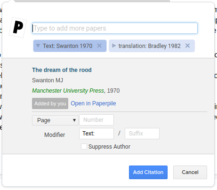Open the Open in Paperpile link
This screenshot has width=217, height=190.
tap(93, 103)
